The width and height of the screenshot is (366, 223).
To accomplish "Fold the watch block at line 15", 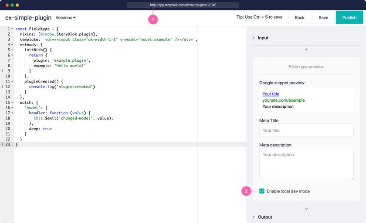I will click(x=12, y=103).
